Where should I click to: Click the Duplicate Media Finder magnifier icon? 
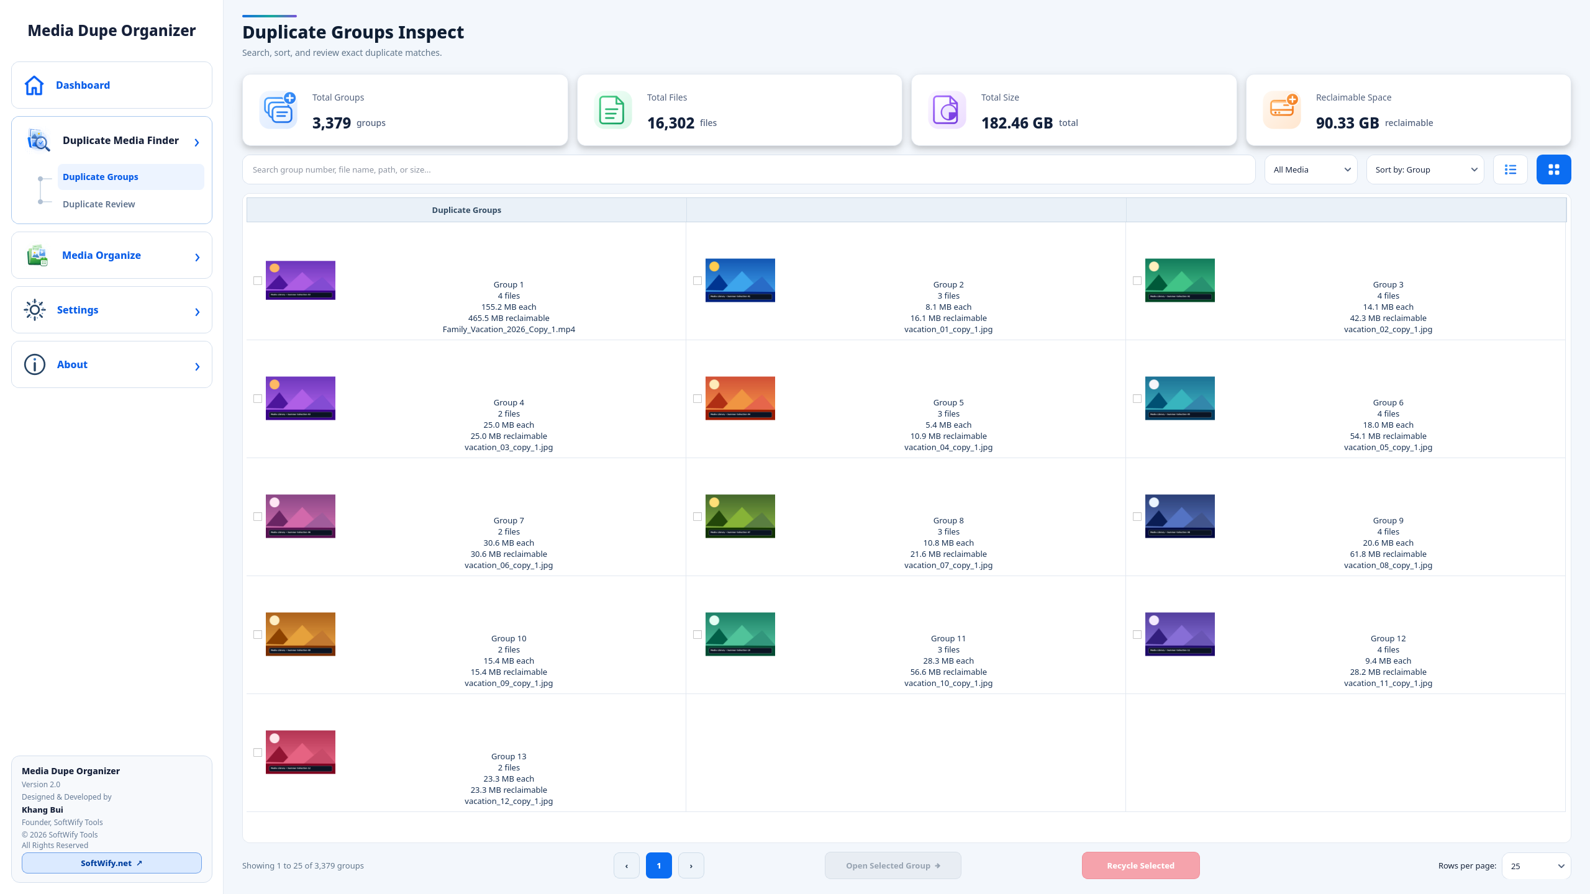39,140
